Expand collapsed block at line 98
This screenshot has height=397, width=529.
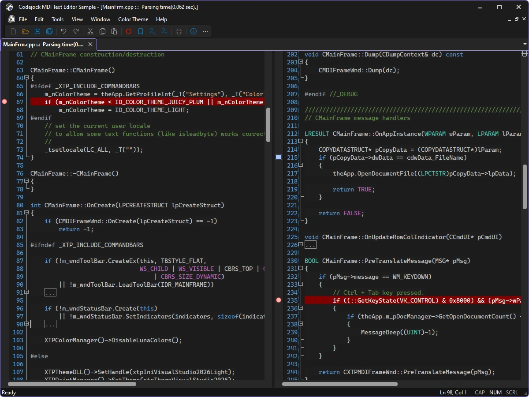[26, 324]
